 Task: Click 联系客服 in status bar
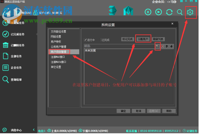[132, 131]
